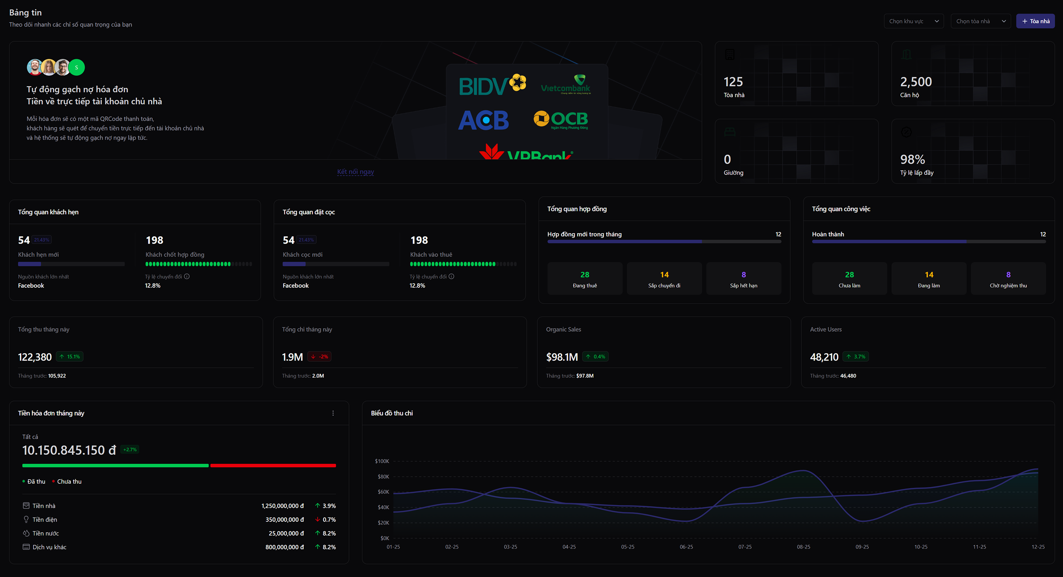Click the Tiền nước water icon
Screen dimensions: 1063x577
(26, 533)
